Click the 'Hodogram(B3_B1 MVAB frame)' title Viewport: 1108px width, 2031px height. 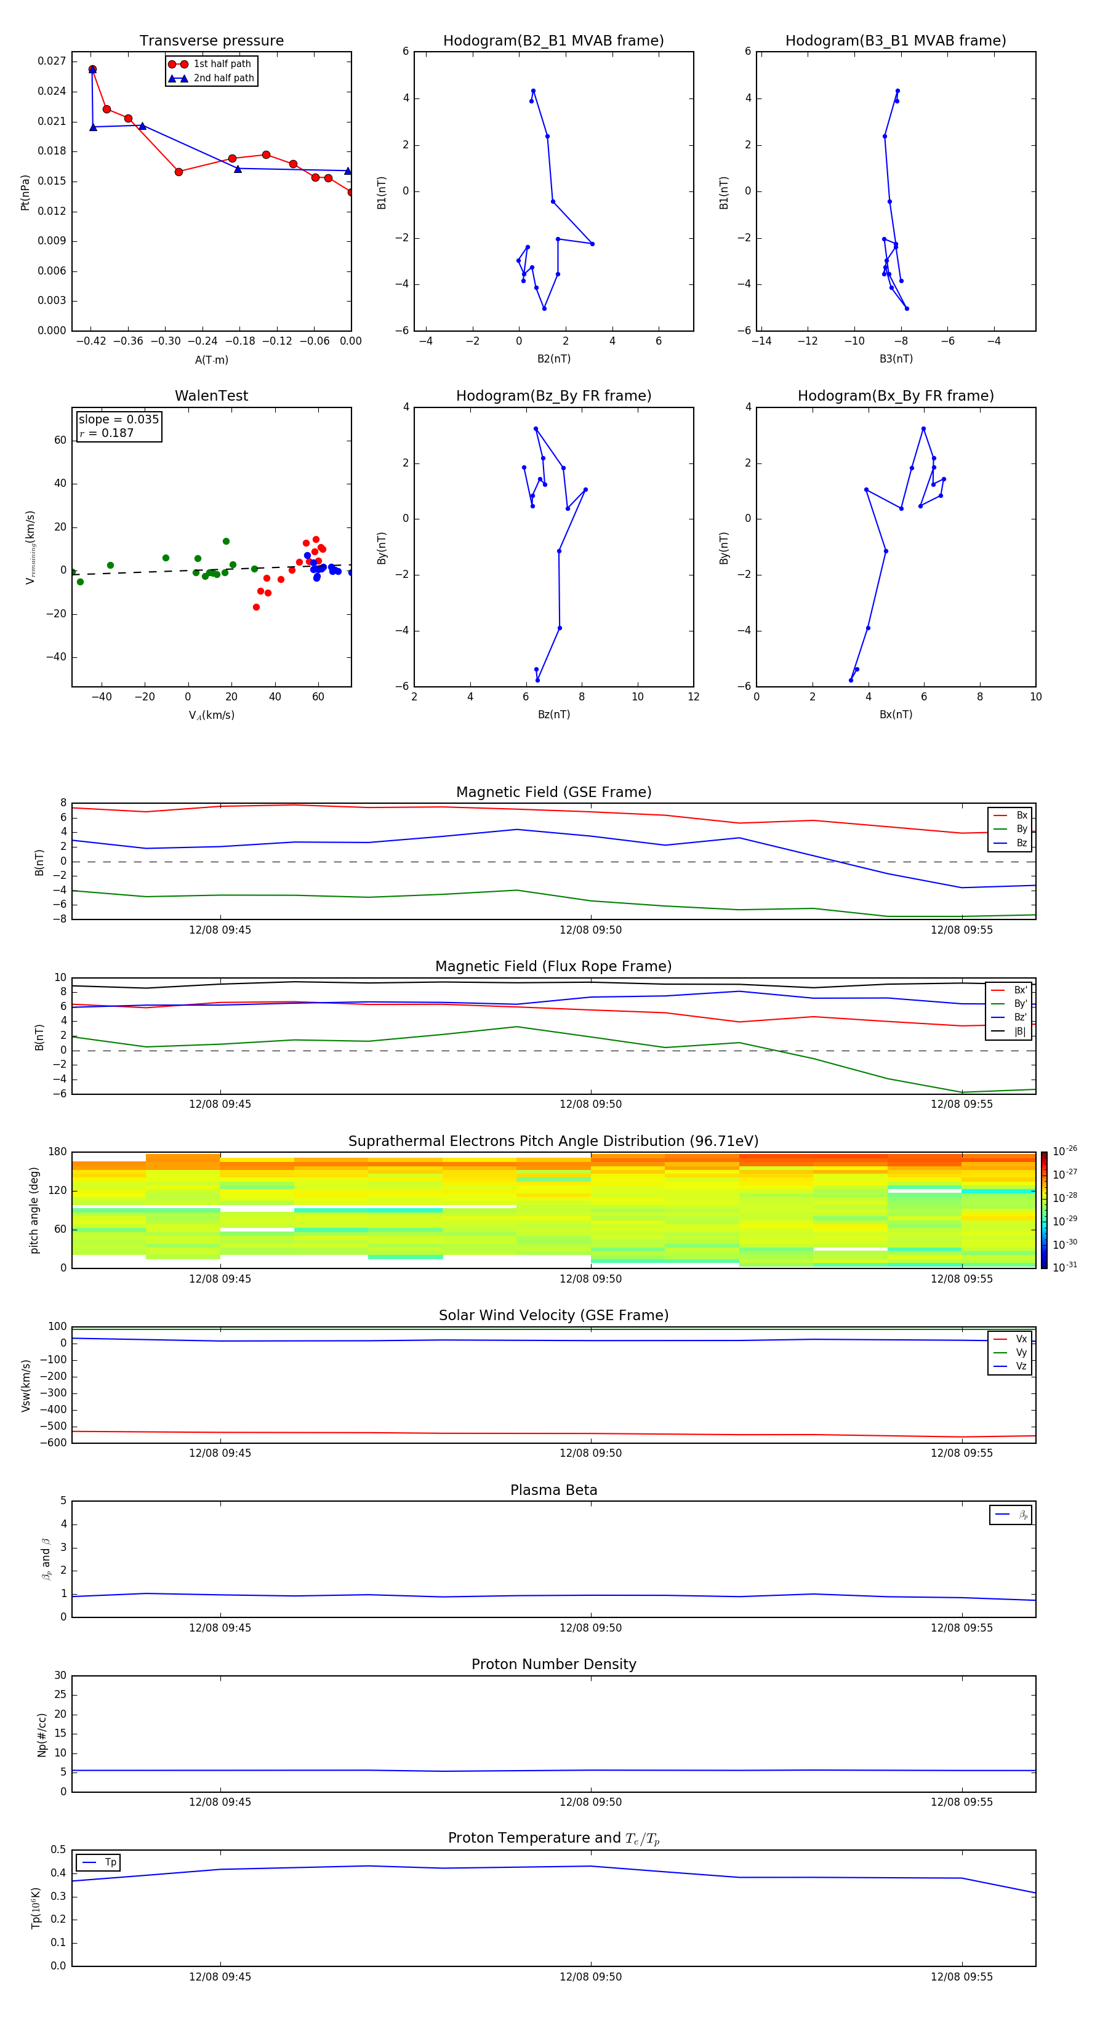point(896,40)
